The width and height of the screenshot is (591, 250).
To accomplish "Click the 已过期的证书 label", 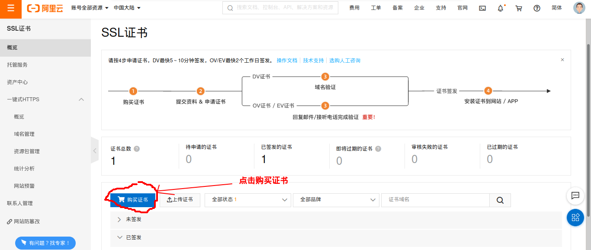I will coord(502,147).
